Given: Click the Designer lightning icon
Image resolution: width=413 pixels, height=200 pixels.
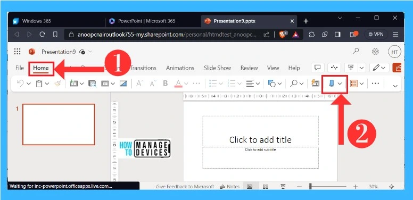Looking at the screenshot, I should click(x=315, y=84).
